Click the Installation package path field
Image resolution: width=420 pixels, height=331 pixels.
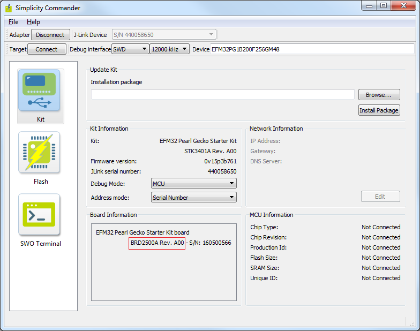(222, 95)
